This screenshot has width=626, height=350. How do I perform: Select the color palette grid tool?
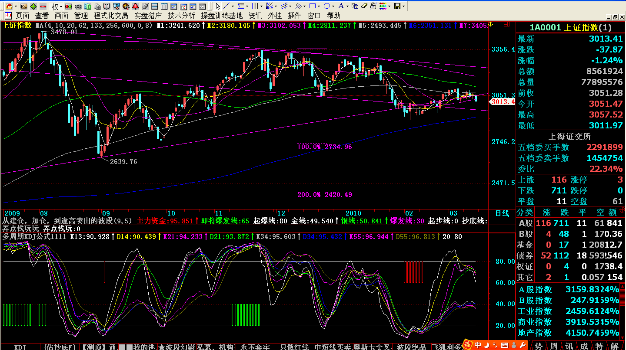(x=382, y=6)
